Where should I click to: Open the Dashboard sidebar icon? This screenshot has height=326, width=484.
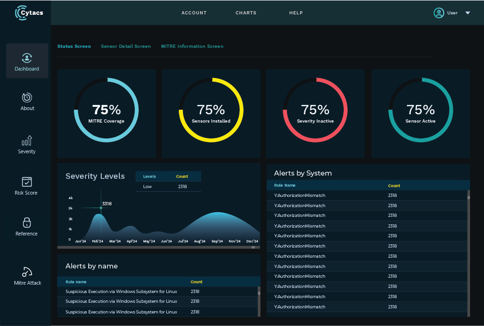(27, 58)
